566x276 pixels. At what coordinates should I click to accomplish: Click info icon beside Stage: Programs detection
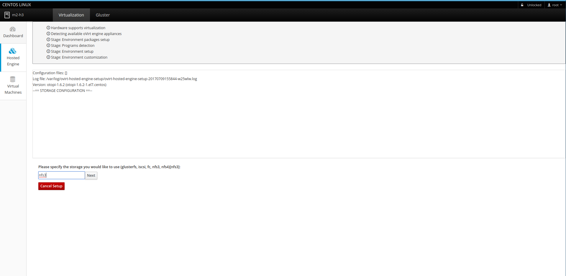[x=48, y=45]
